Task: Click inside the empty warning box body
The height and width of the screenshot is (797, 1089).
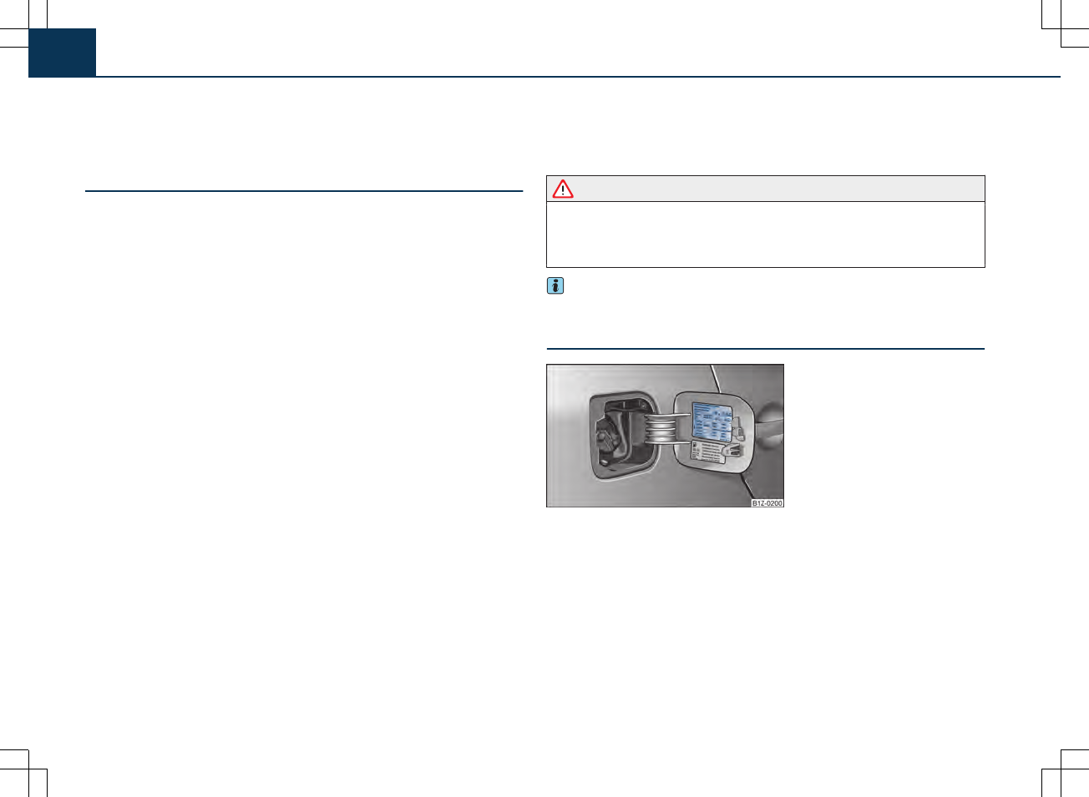Action: pos(766,235)
